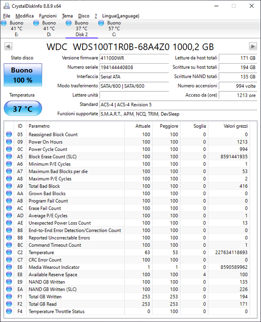Image resolution: width=261 pixels, height=322 pixels.
Task: Click the status orb for Total GB Written
Action: pyautogui.click(x=9, y=297)
